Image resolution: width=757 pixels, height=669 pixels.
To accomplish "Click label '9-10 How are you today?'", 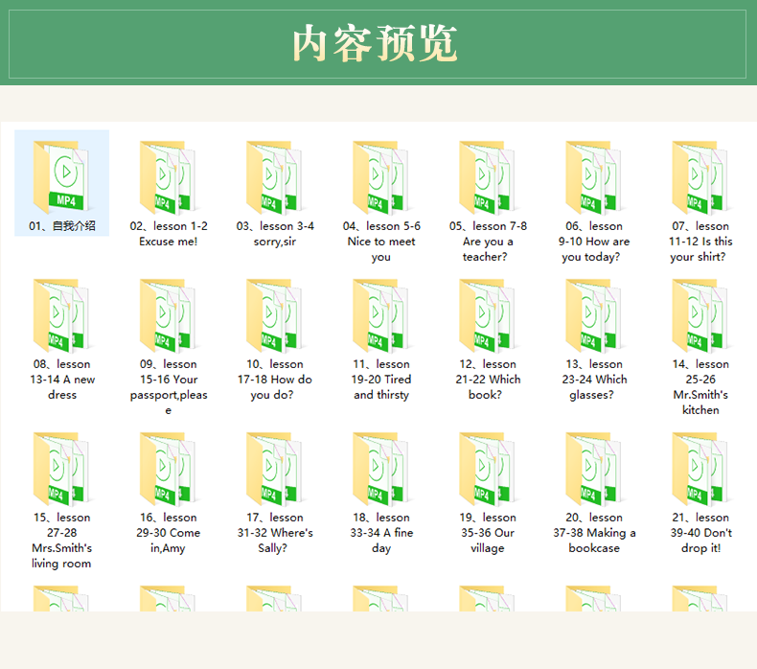I will (x=594, y=242).
